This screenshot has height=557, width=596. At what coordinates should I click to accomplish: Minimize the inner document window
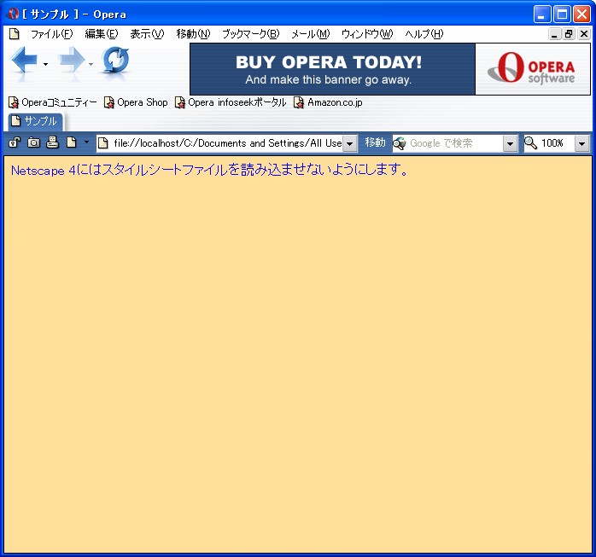[554, 34]
